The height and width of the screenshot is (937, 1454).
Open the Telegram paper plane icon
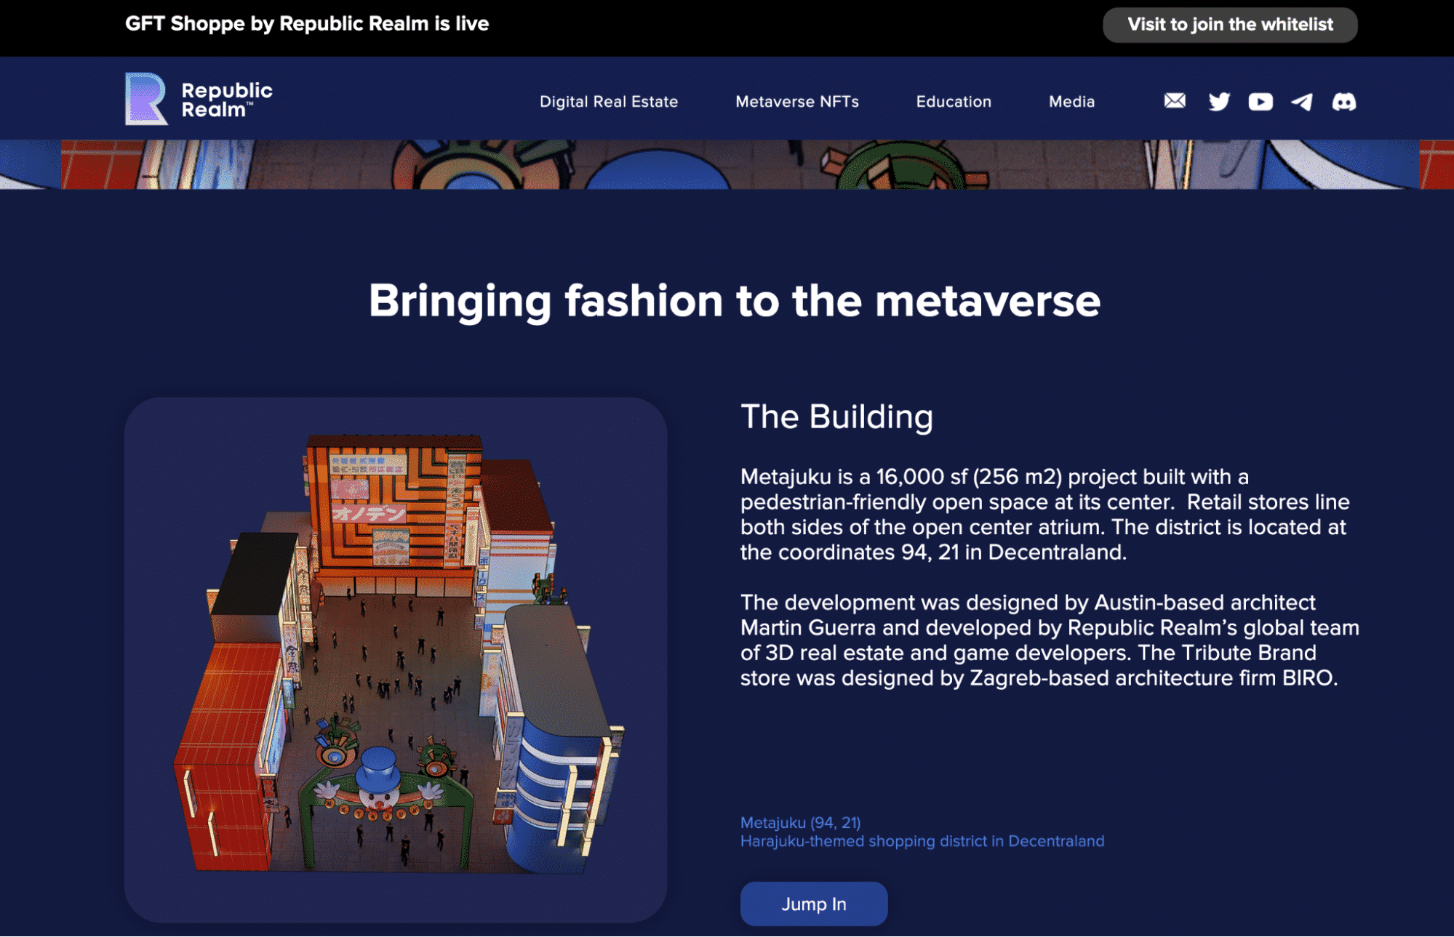1302,102
